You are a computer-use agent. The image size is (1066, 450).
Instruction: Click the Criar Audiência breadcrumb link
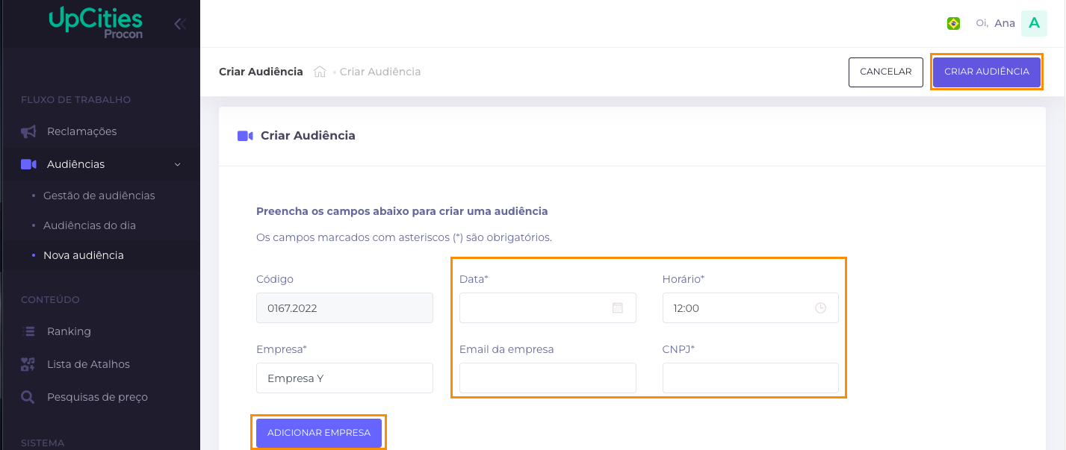380,72
